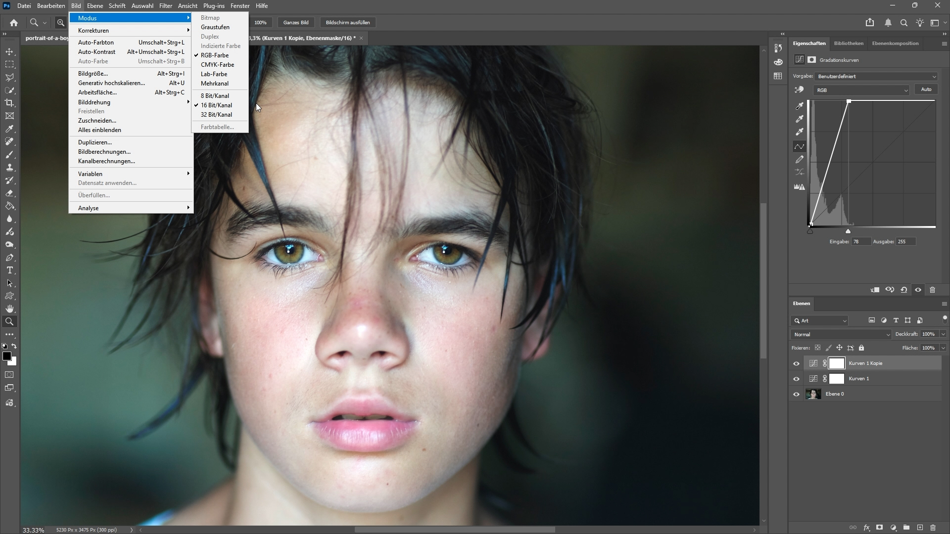Click the Eingabe input field

pyautogui.click(x=860, y=242)
